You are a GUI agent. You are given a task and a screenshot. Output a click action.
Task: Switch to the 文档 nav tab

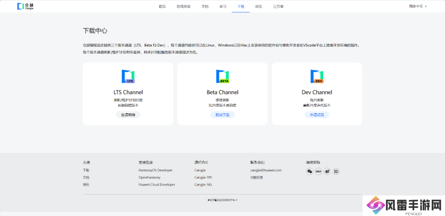pyautogui.click(x=205, y=7)
